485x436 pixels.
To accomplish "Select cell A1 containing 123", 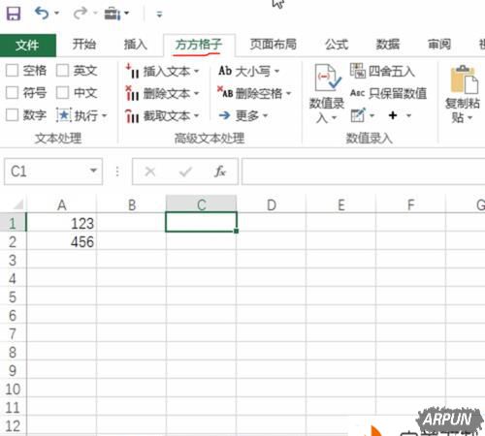I will coord(61,223).
